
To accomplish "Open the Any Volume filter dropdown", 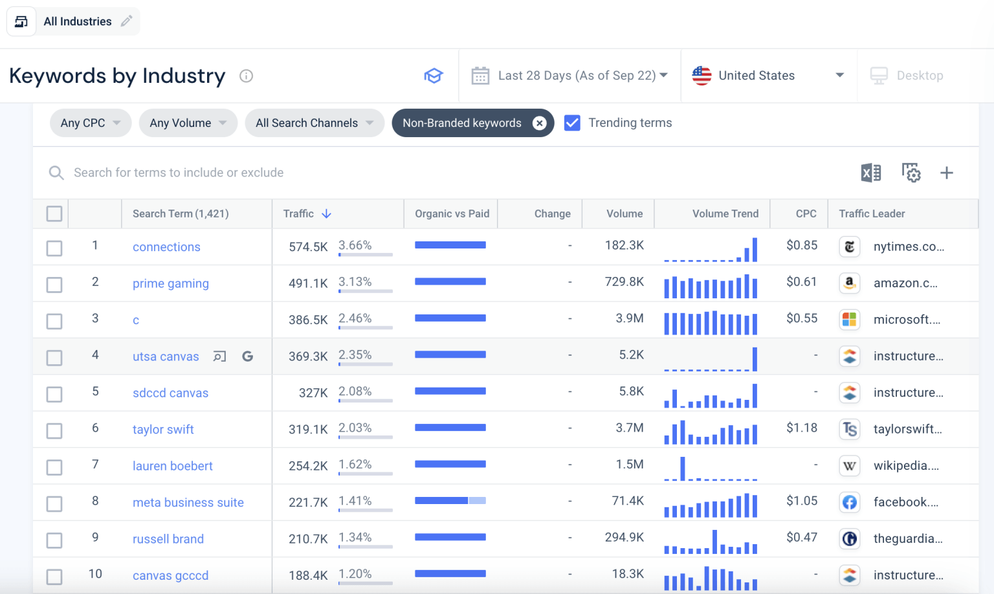I will 188,122.
